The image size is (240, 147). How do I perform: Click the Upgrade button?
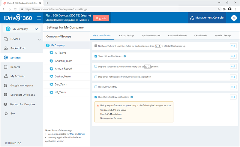(x=101, y=18)
